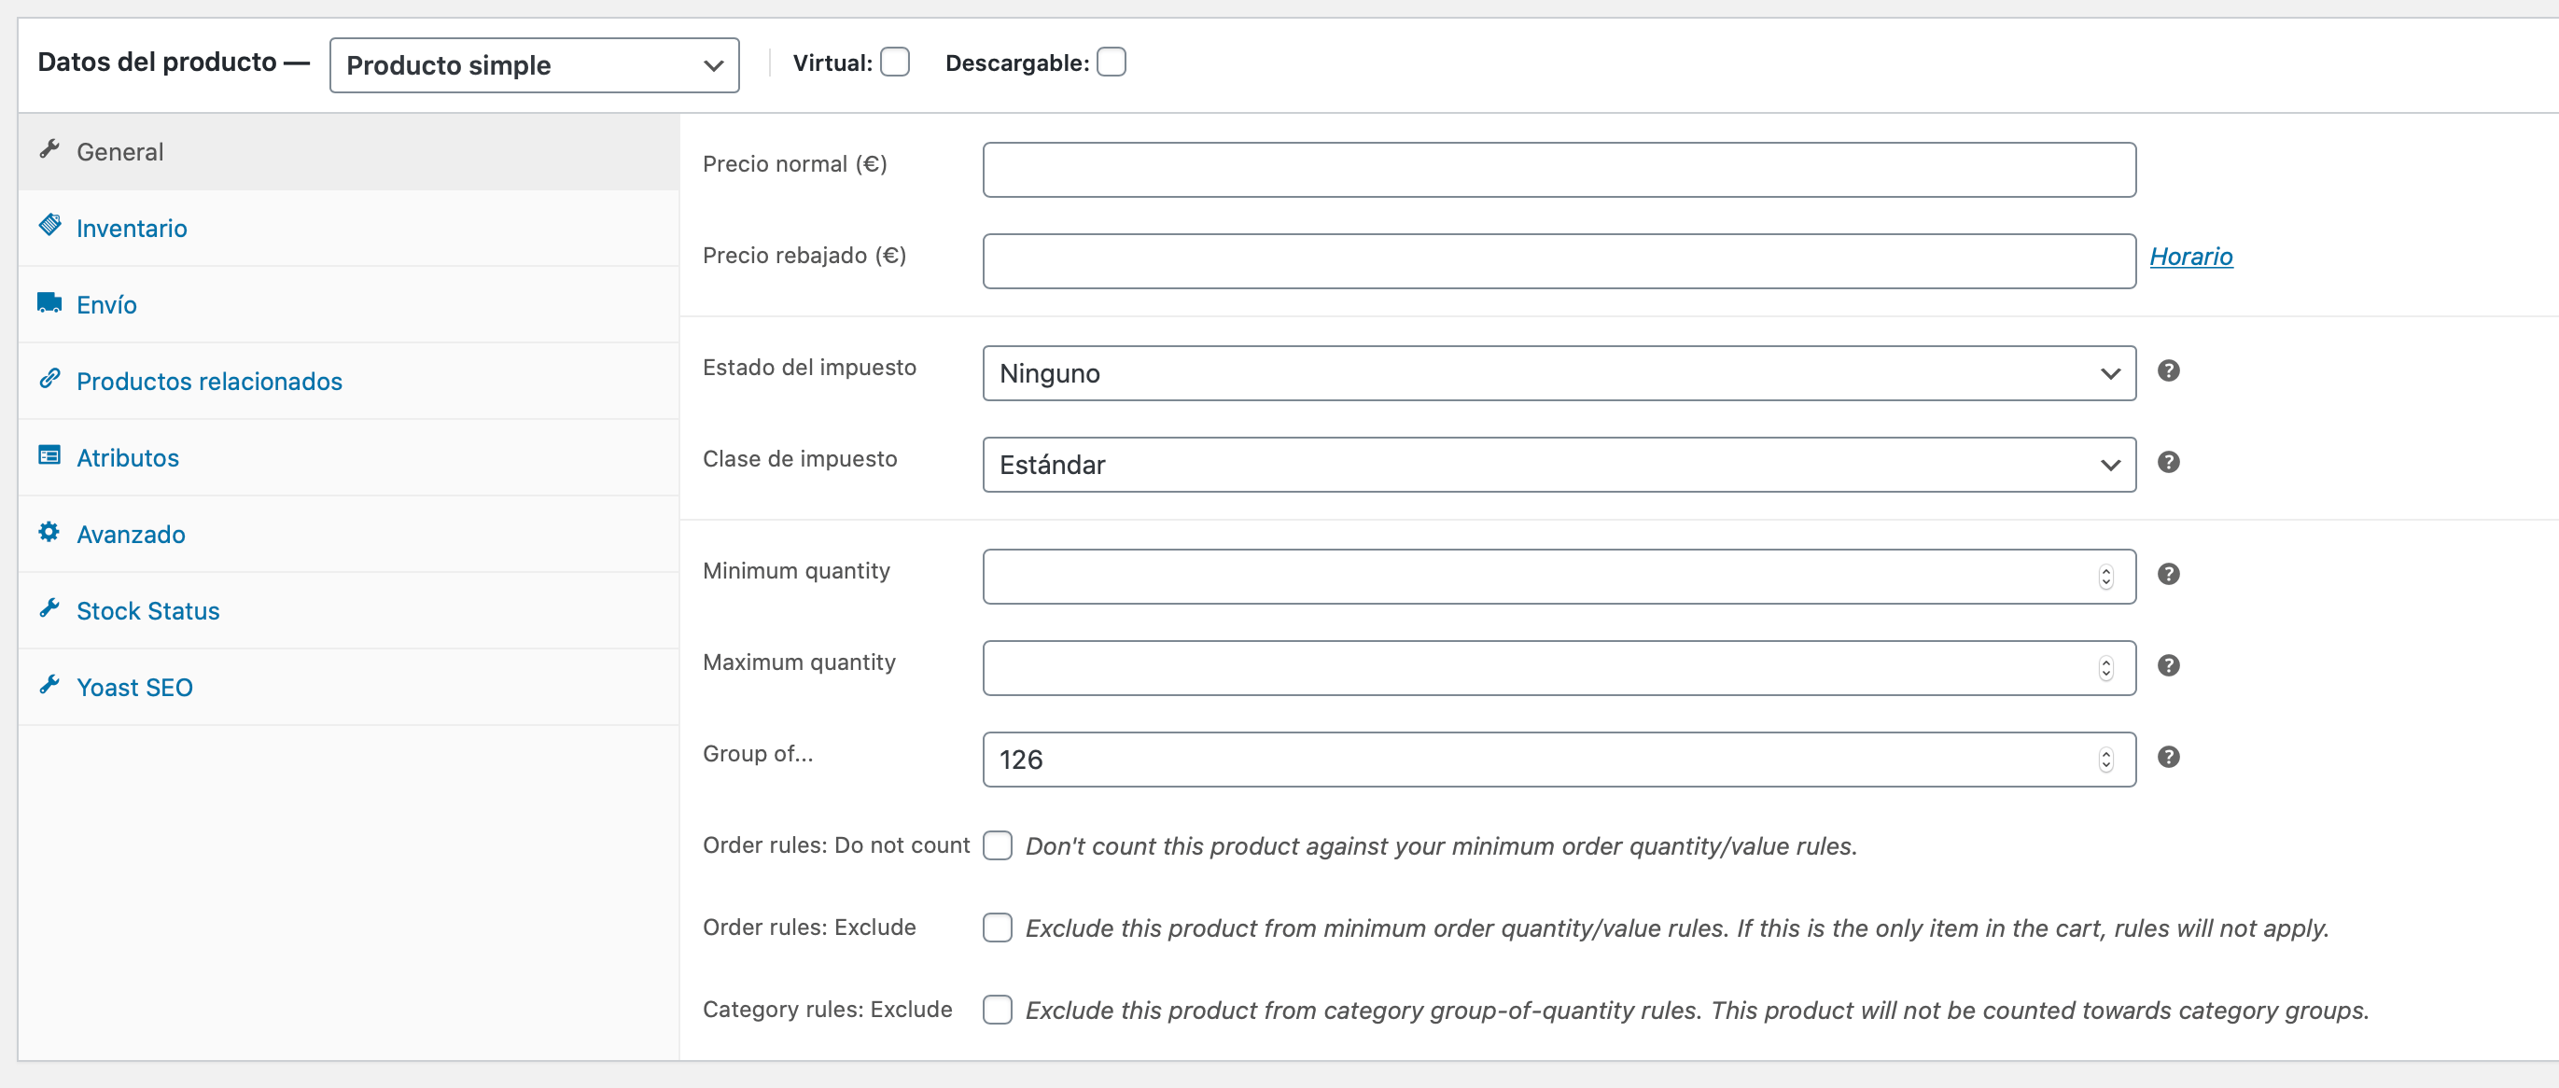This screenshot has width=2559, height=1088.
Task: Click the Group of... label
Action: [x=758, y=754]
